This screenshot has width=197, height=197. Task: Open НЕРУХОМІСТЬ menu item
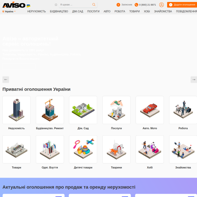(x=36, y=11)
